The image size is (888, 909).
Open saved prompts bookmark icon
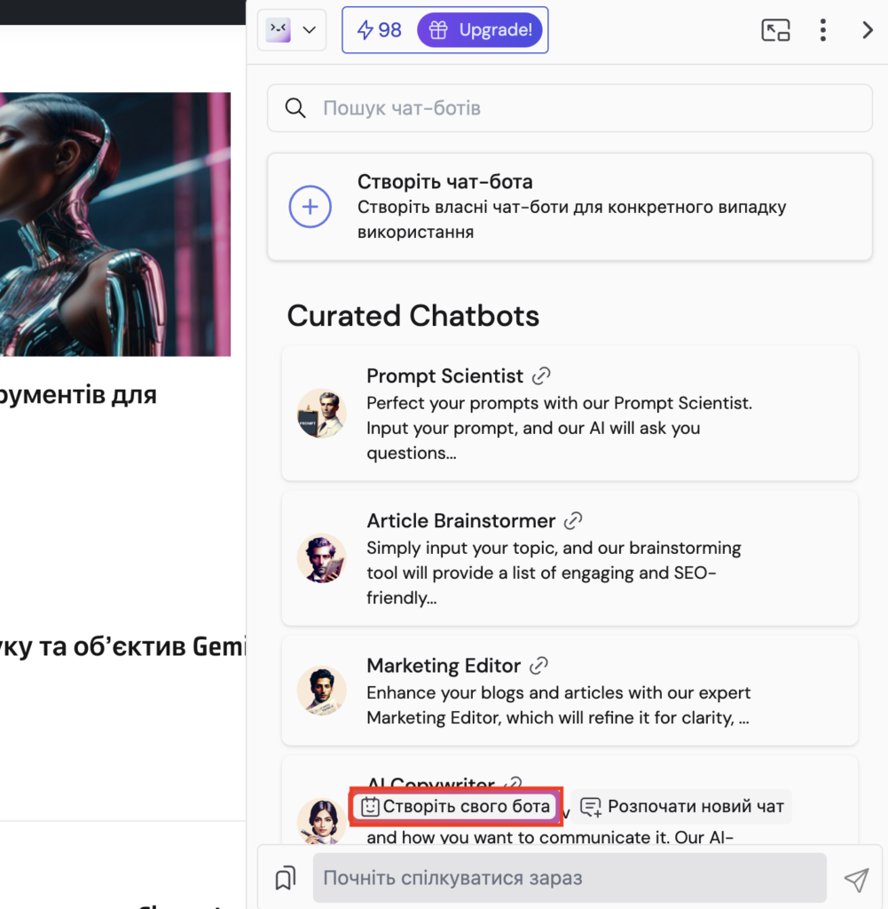[285, 879]
